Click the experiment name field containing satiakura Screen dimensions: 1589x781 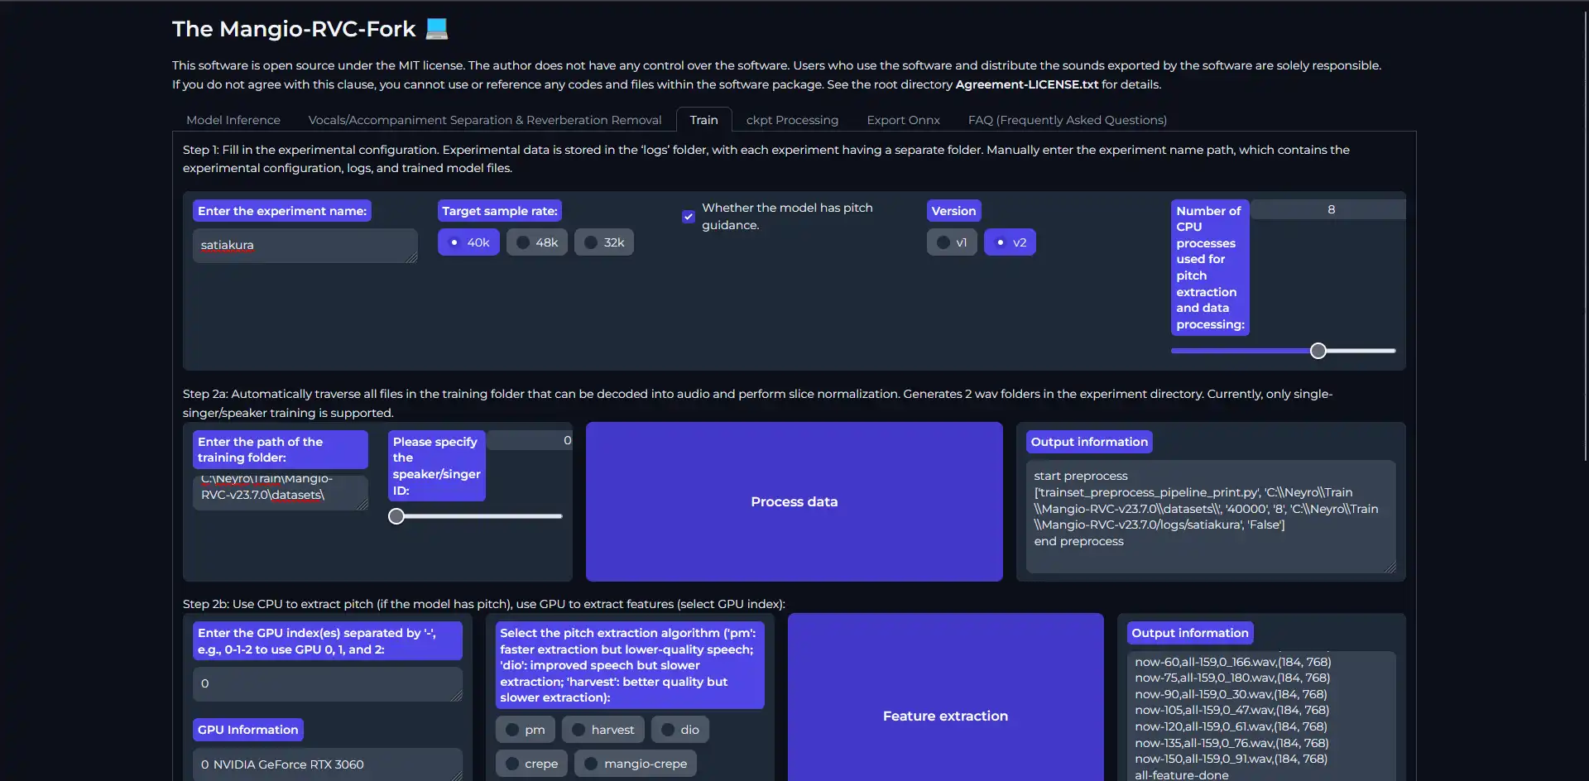[305, 246]
